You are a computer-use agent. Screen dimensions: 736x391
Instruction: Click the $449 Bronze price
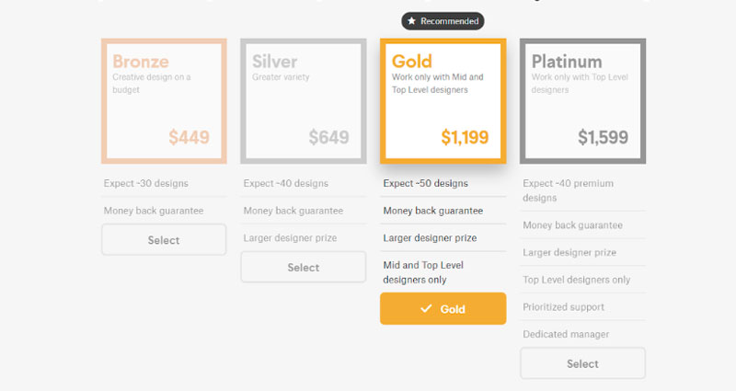tap(189, 137)
